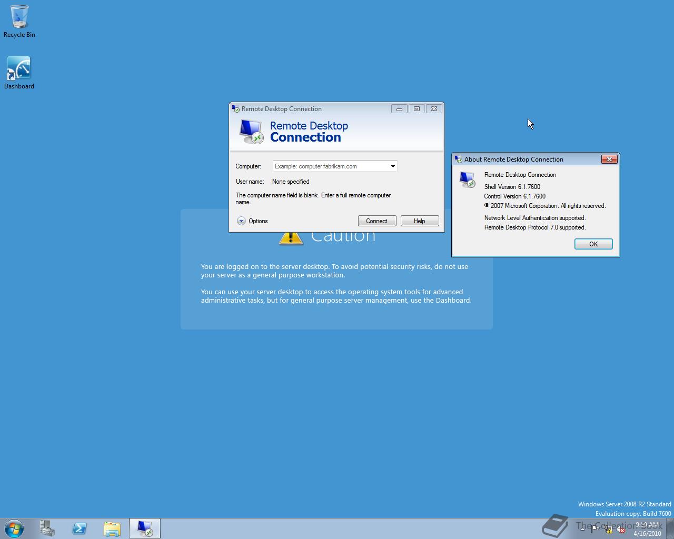Image resolution: width=674 pixels, height=539 pixels.
Task: Open the Recycle Bin desktop icon
Action: pyautogui.click(x=19, y=21)
